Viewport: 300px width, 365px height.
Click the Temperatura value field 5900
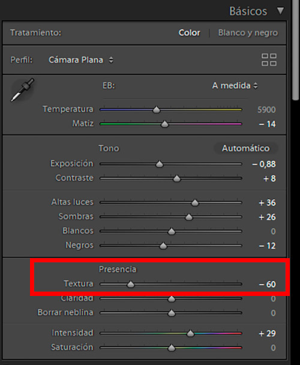coord(266,110)
